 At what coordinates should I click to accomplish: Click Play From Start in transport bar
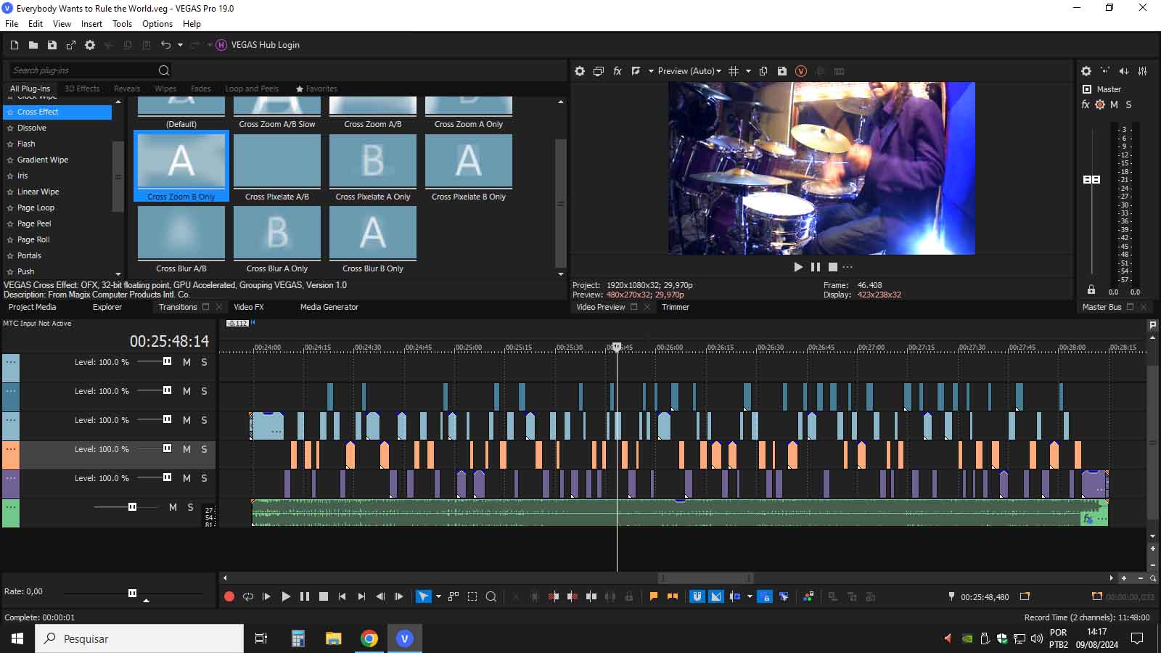(x=266, y=596)
